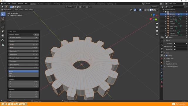Switch perspective/orthographic with grid icon
Viewport: 188px width, 106px height.
pos(157,34)
